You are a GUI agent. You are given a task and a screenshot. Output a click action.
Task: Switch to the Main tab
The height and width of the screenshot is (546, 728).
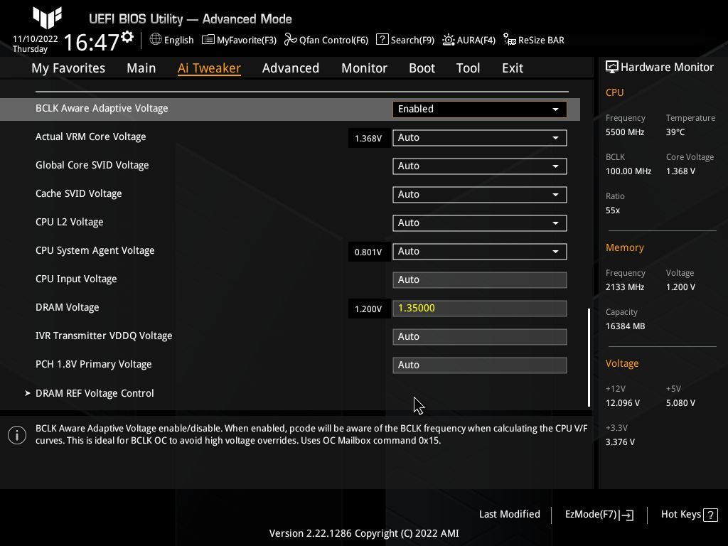pyautogui.click(x=141, y=68)
